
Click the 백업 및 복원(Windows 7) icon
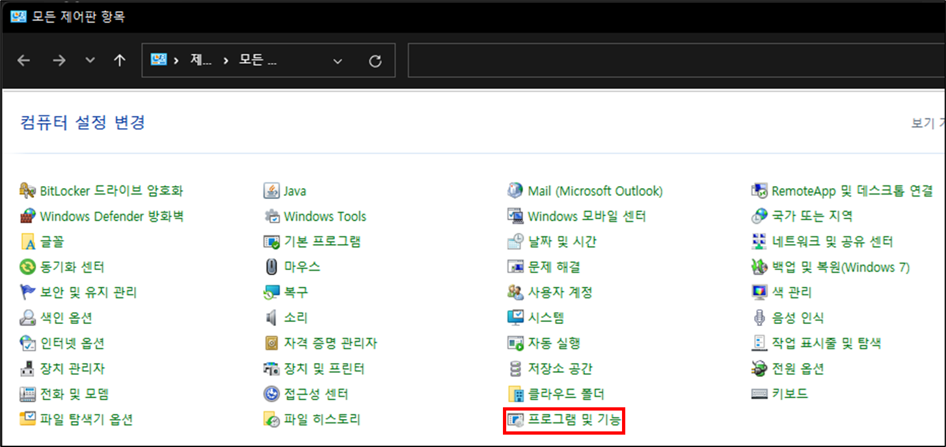[x=759, y=267]
